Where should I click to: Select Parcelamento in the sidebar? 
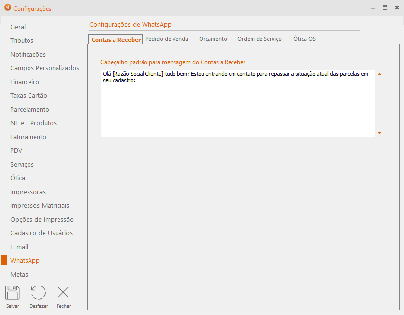29,110
